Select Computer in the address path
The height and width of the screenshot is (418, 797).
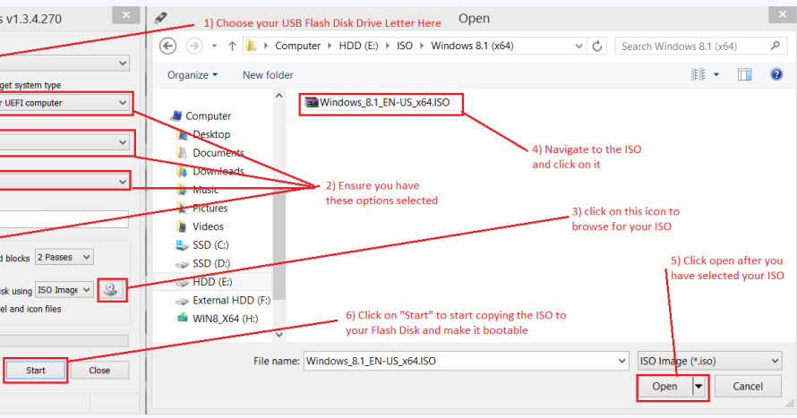(x=298, y=46)
